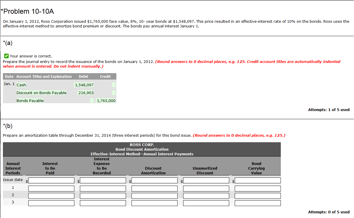
Task: Focus period 2 Interest Expense field
Action: coord(103,196)
